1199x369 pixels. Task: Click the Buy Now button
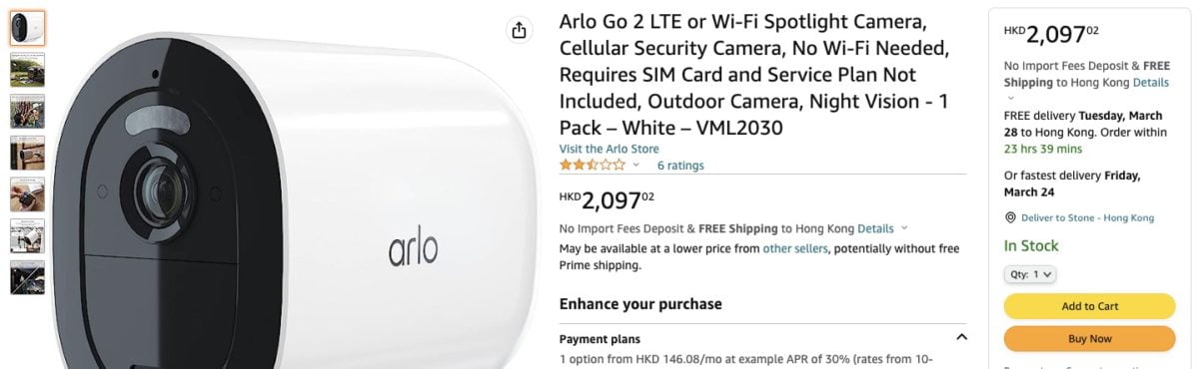[1089, 338]
